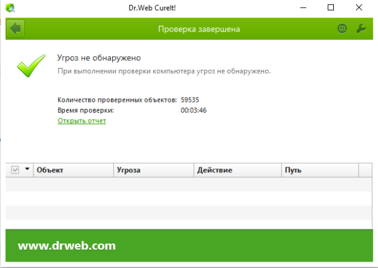The height and width of the screenshot is (268, 378).
Task: Sort the table by the Объект column
Action: [x=74, y=170]
